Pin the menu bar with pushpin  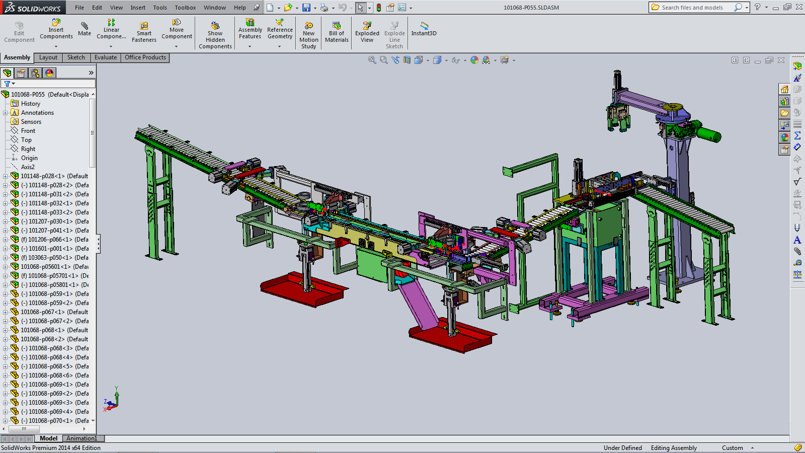(x=257, y=8)
